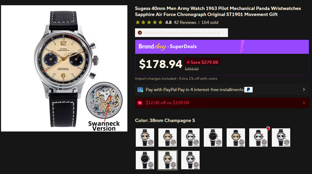Choose the currently highlighted champagne variant

pyautogui.click(x=168, y=160)
